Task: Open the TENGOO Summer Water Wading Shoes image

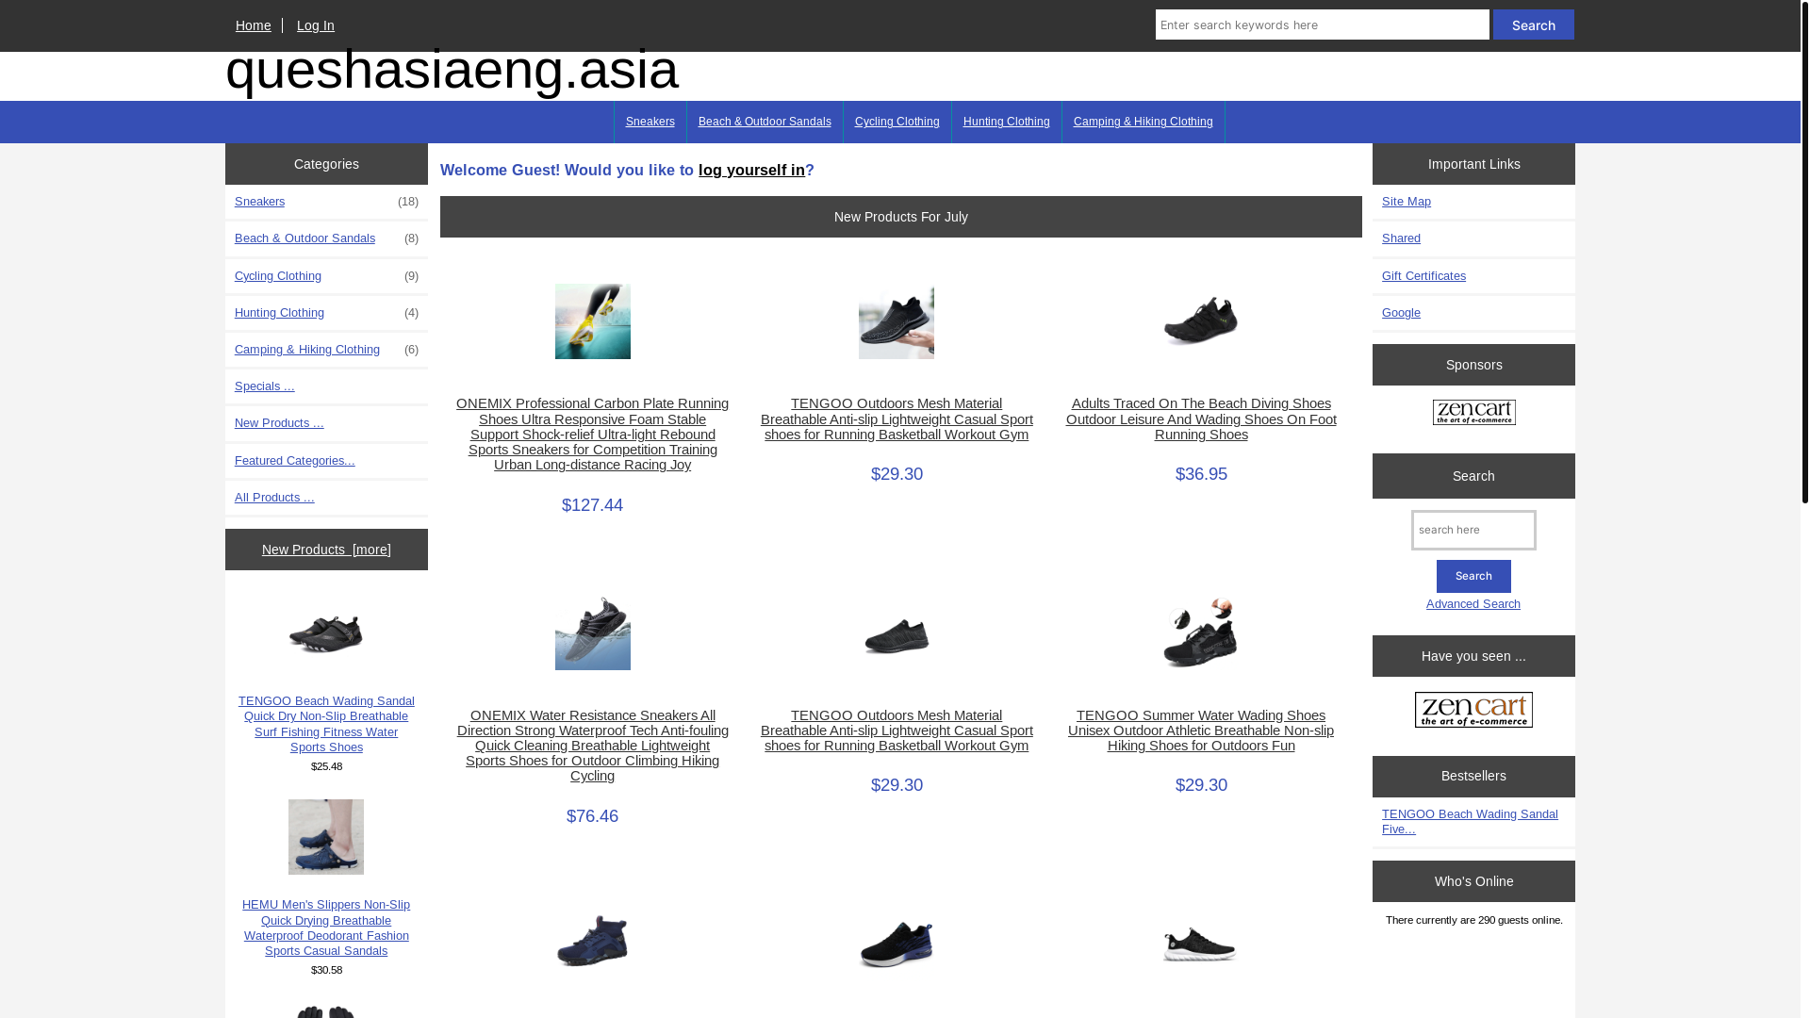Action: [x=1200, y=632]
